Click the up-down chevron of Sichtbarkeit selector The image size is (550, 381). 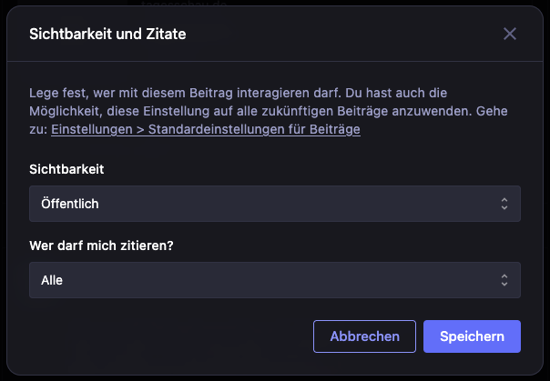(x=504, y=204)
